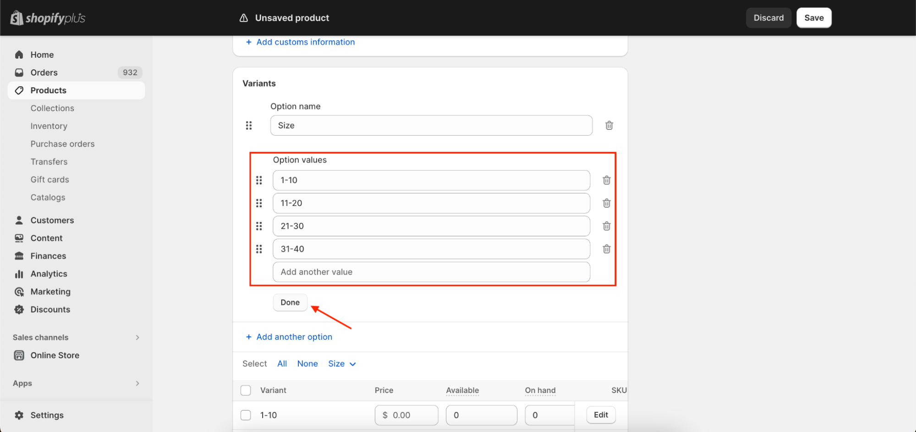Go to Inventory under Products
The height and width of the screenshot is (432, 916).
[x=49, y=126]
